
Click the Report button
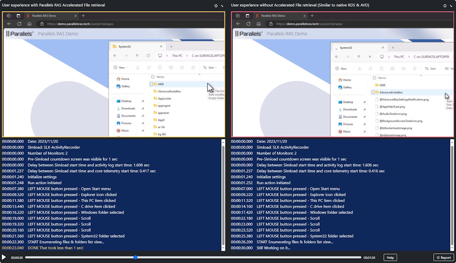point(444,258)
